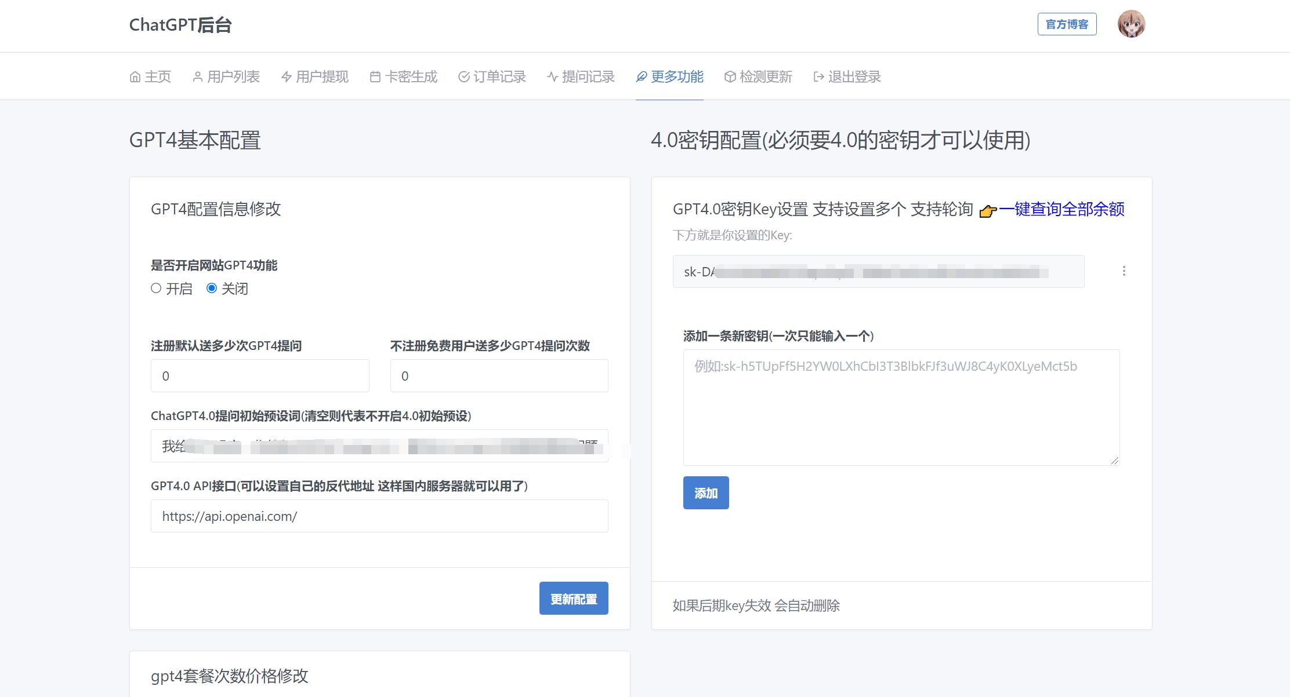
Task: Select the 关闭 radio button
Action: click(x=212, y=288)
